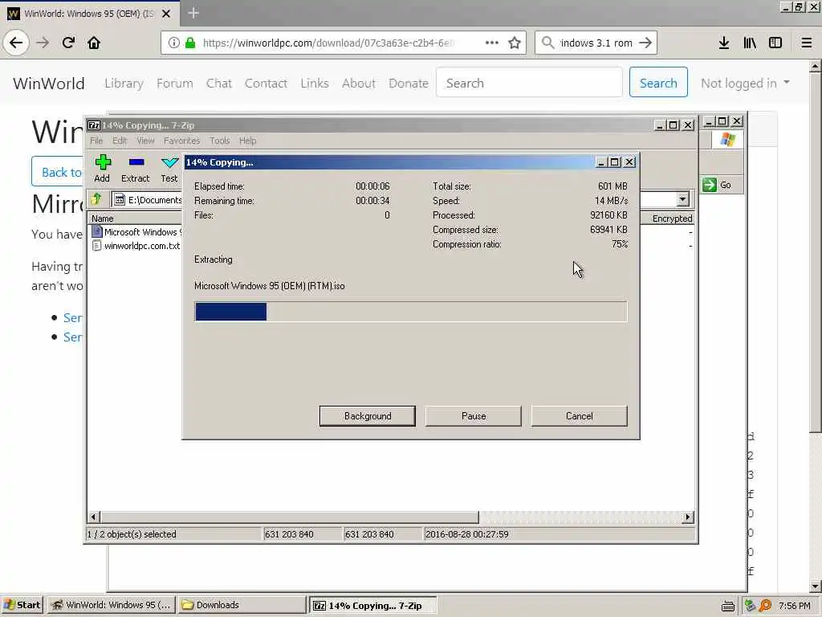Pause the extraction
The height and width of the screenshot is (617, 822).
pos(474,416)
